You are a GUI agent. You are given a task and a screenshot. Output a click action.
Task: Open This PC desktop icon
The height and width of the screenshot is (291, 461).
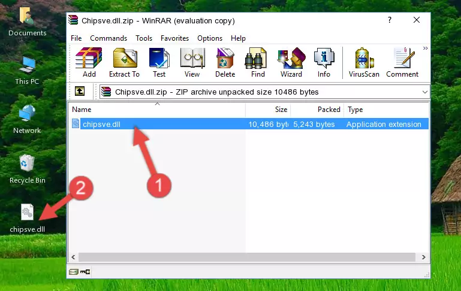click(x=27, y=71)
